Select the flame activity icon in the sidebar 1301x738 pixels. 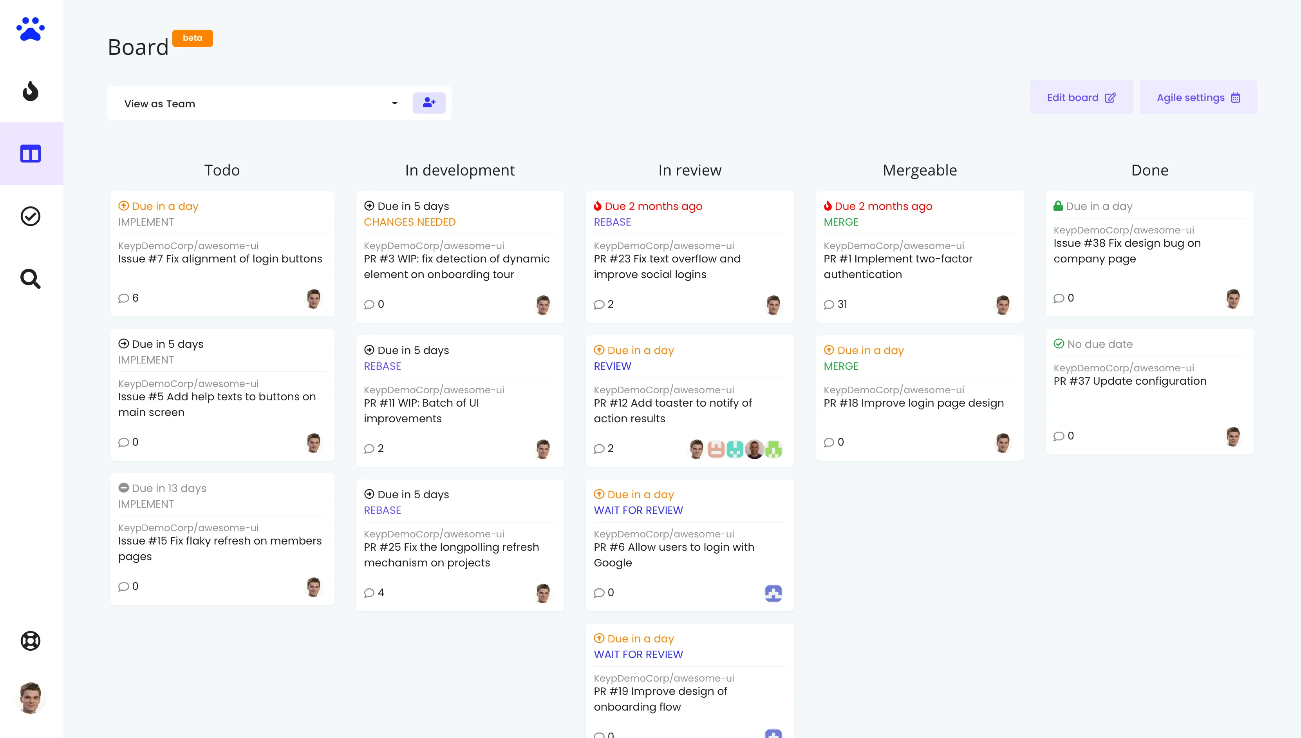coord(31,91)
